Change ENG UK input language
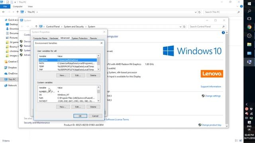This screenshot has height=143, width=255. [x=249, y=128]
